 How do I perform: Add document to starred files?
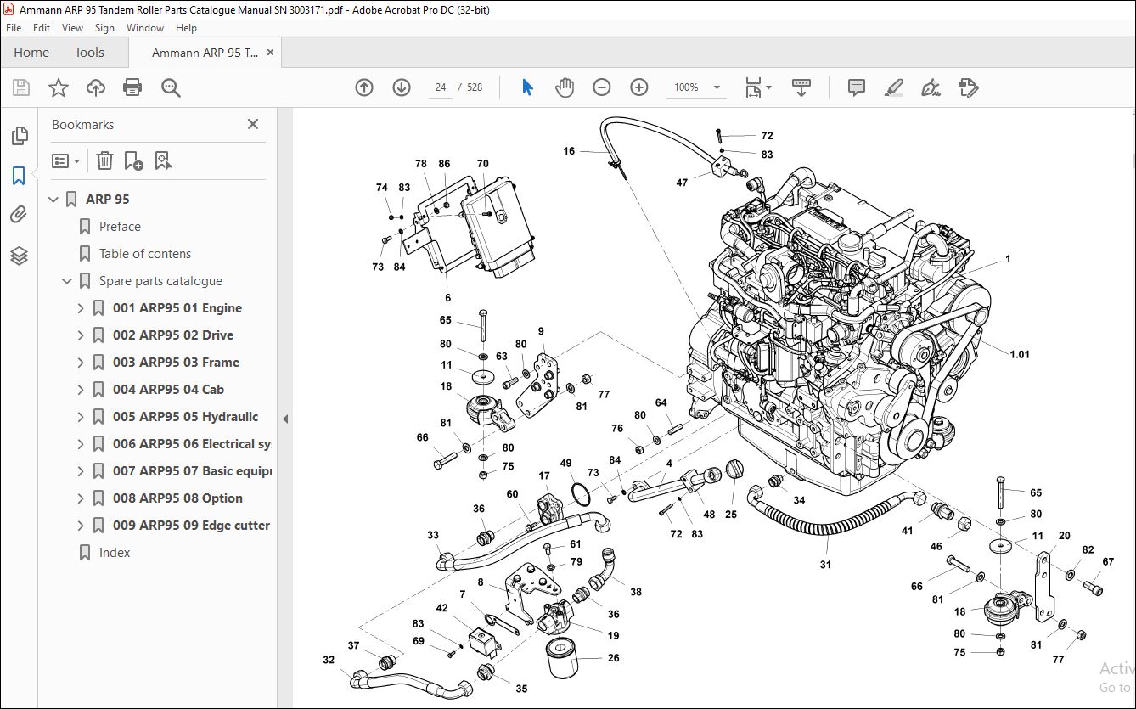pyautogui.click(x=58, y=87)
